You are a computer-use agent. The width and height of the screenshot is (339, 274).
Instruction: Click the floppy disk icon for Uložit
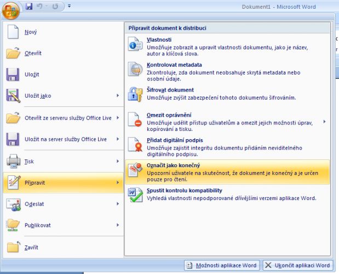tap(13, 75)
